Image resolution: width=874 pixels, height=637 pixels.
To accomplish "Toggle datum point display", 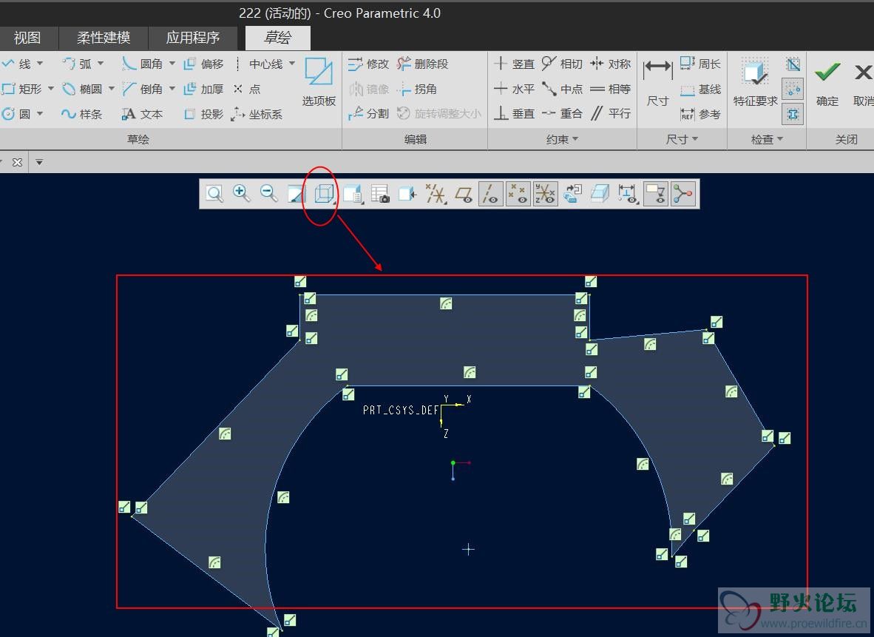I will tap(518, 194).
